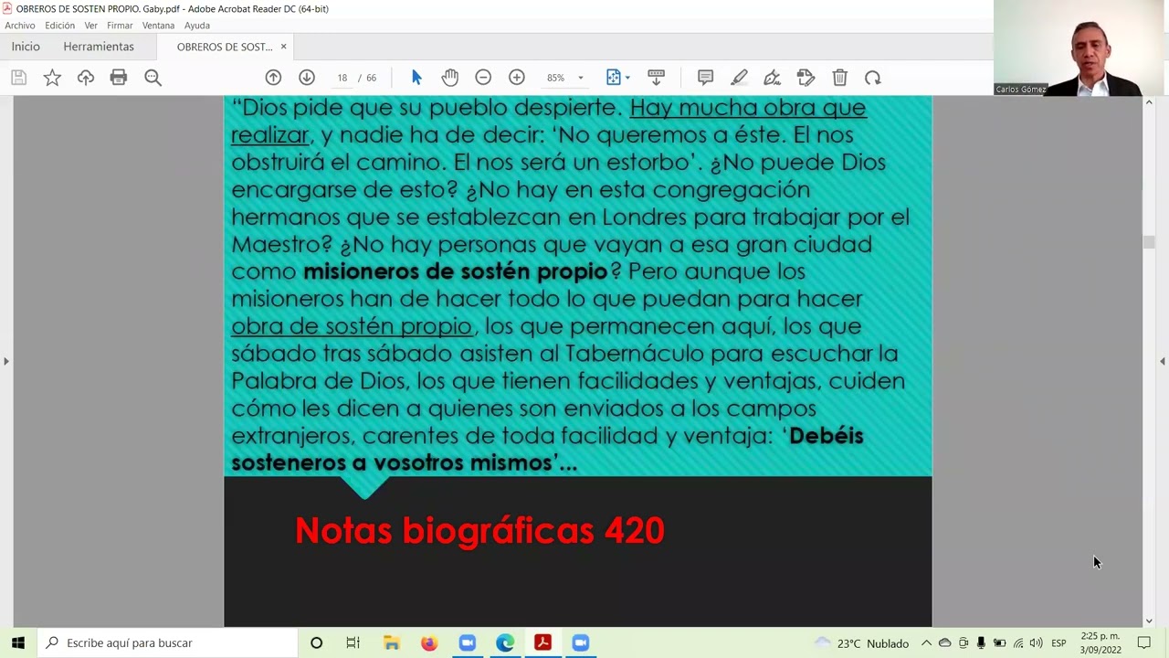
Task: Open the Ayuda menu
Action: point(197,26)
